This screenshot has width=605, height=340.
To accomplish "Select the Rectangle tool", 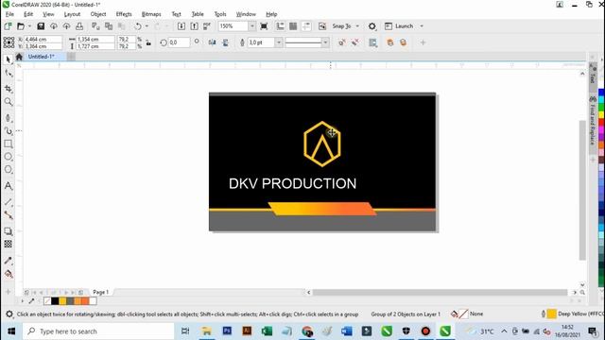I will pos(9,144).
